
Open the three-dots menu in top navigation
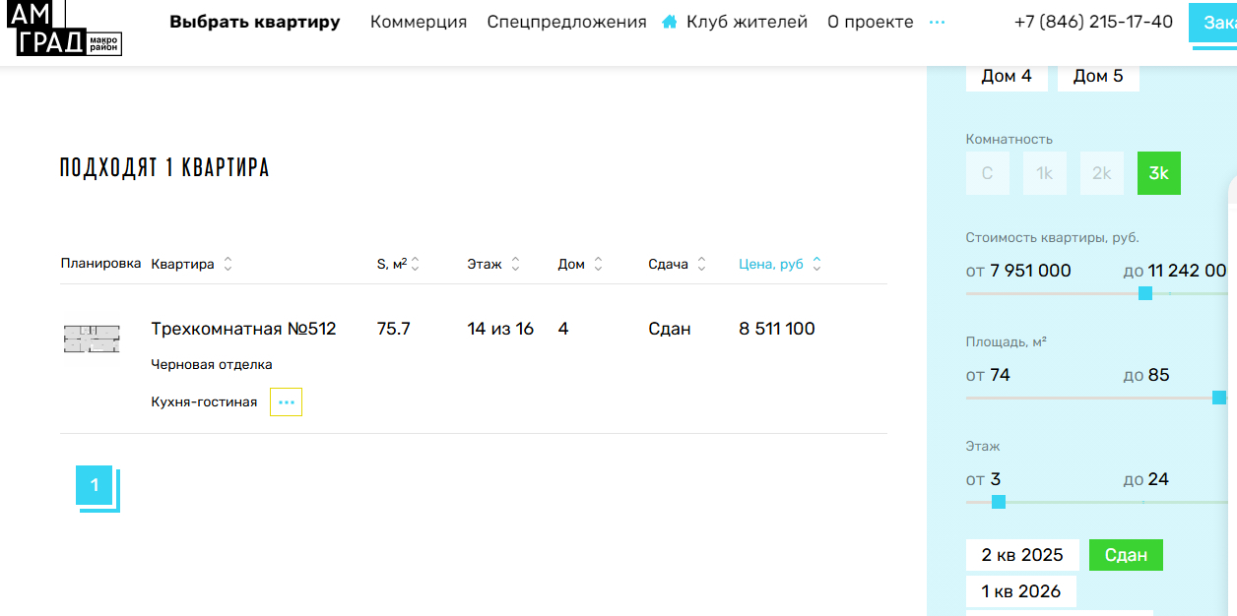pos(937,22)
